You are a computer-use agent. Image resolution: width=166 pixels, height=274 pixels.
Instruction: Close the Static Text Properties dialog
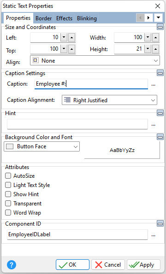(158, 6)
